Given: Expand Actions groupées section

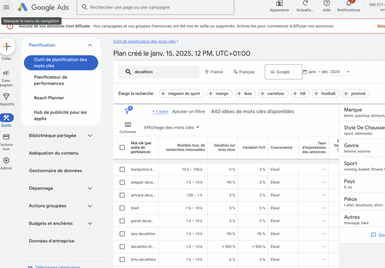Looking at the screenshot, I should coord(90,206).
